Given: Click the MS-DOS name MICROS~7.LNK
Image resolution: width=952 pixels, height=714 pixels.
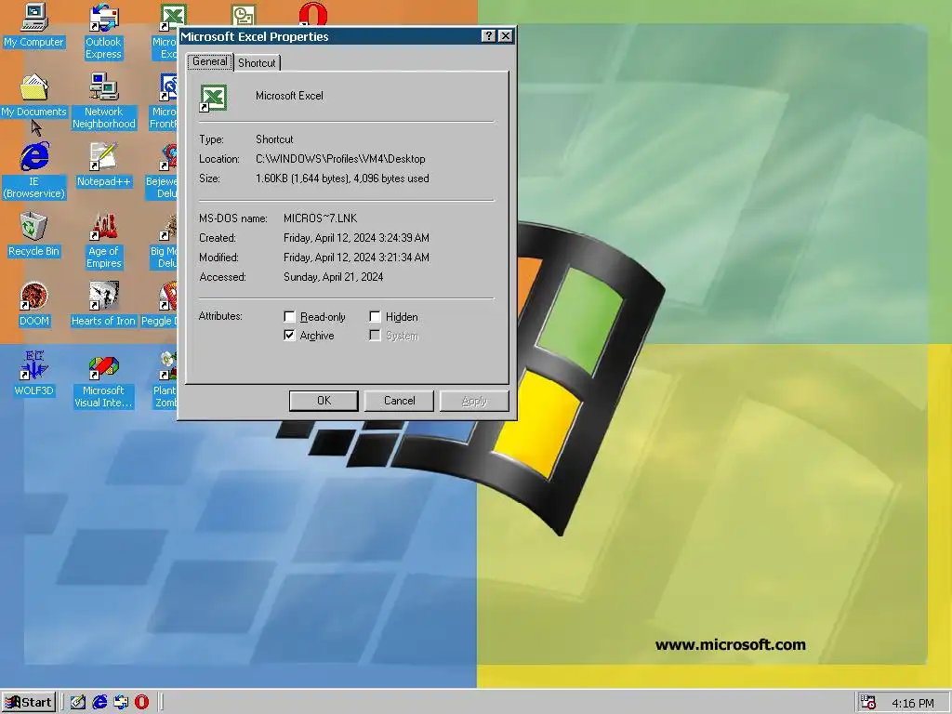Looking at the screenshot, I should (x=321, y=218).
